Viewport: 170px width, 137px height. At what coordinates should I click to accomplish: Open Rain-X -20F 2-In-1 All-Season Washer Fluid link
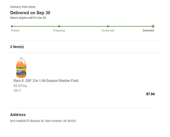46,81
